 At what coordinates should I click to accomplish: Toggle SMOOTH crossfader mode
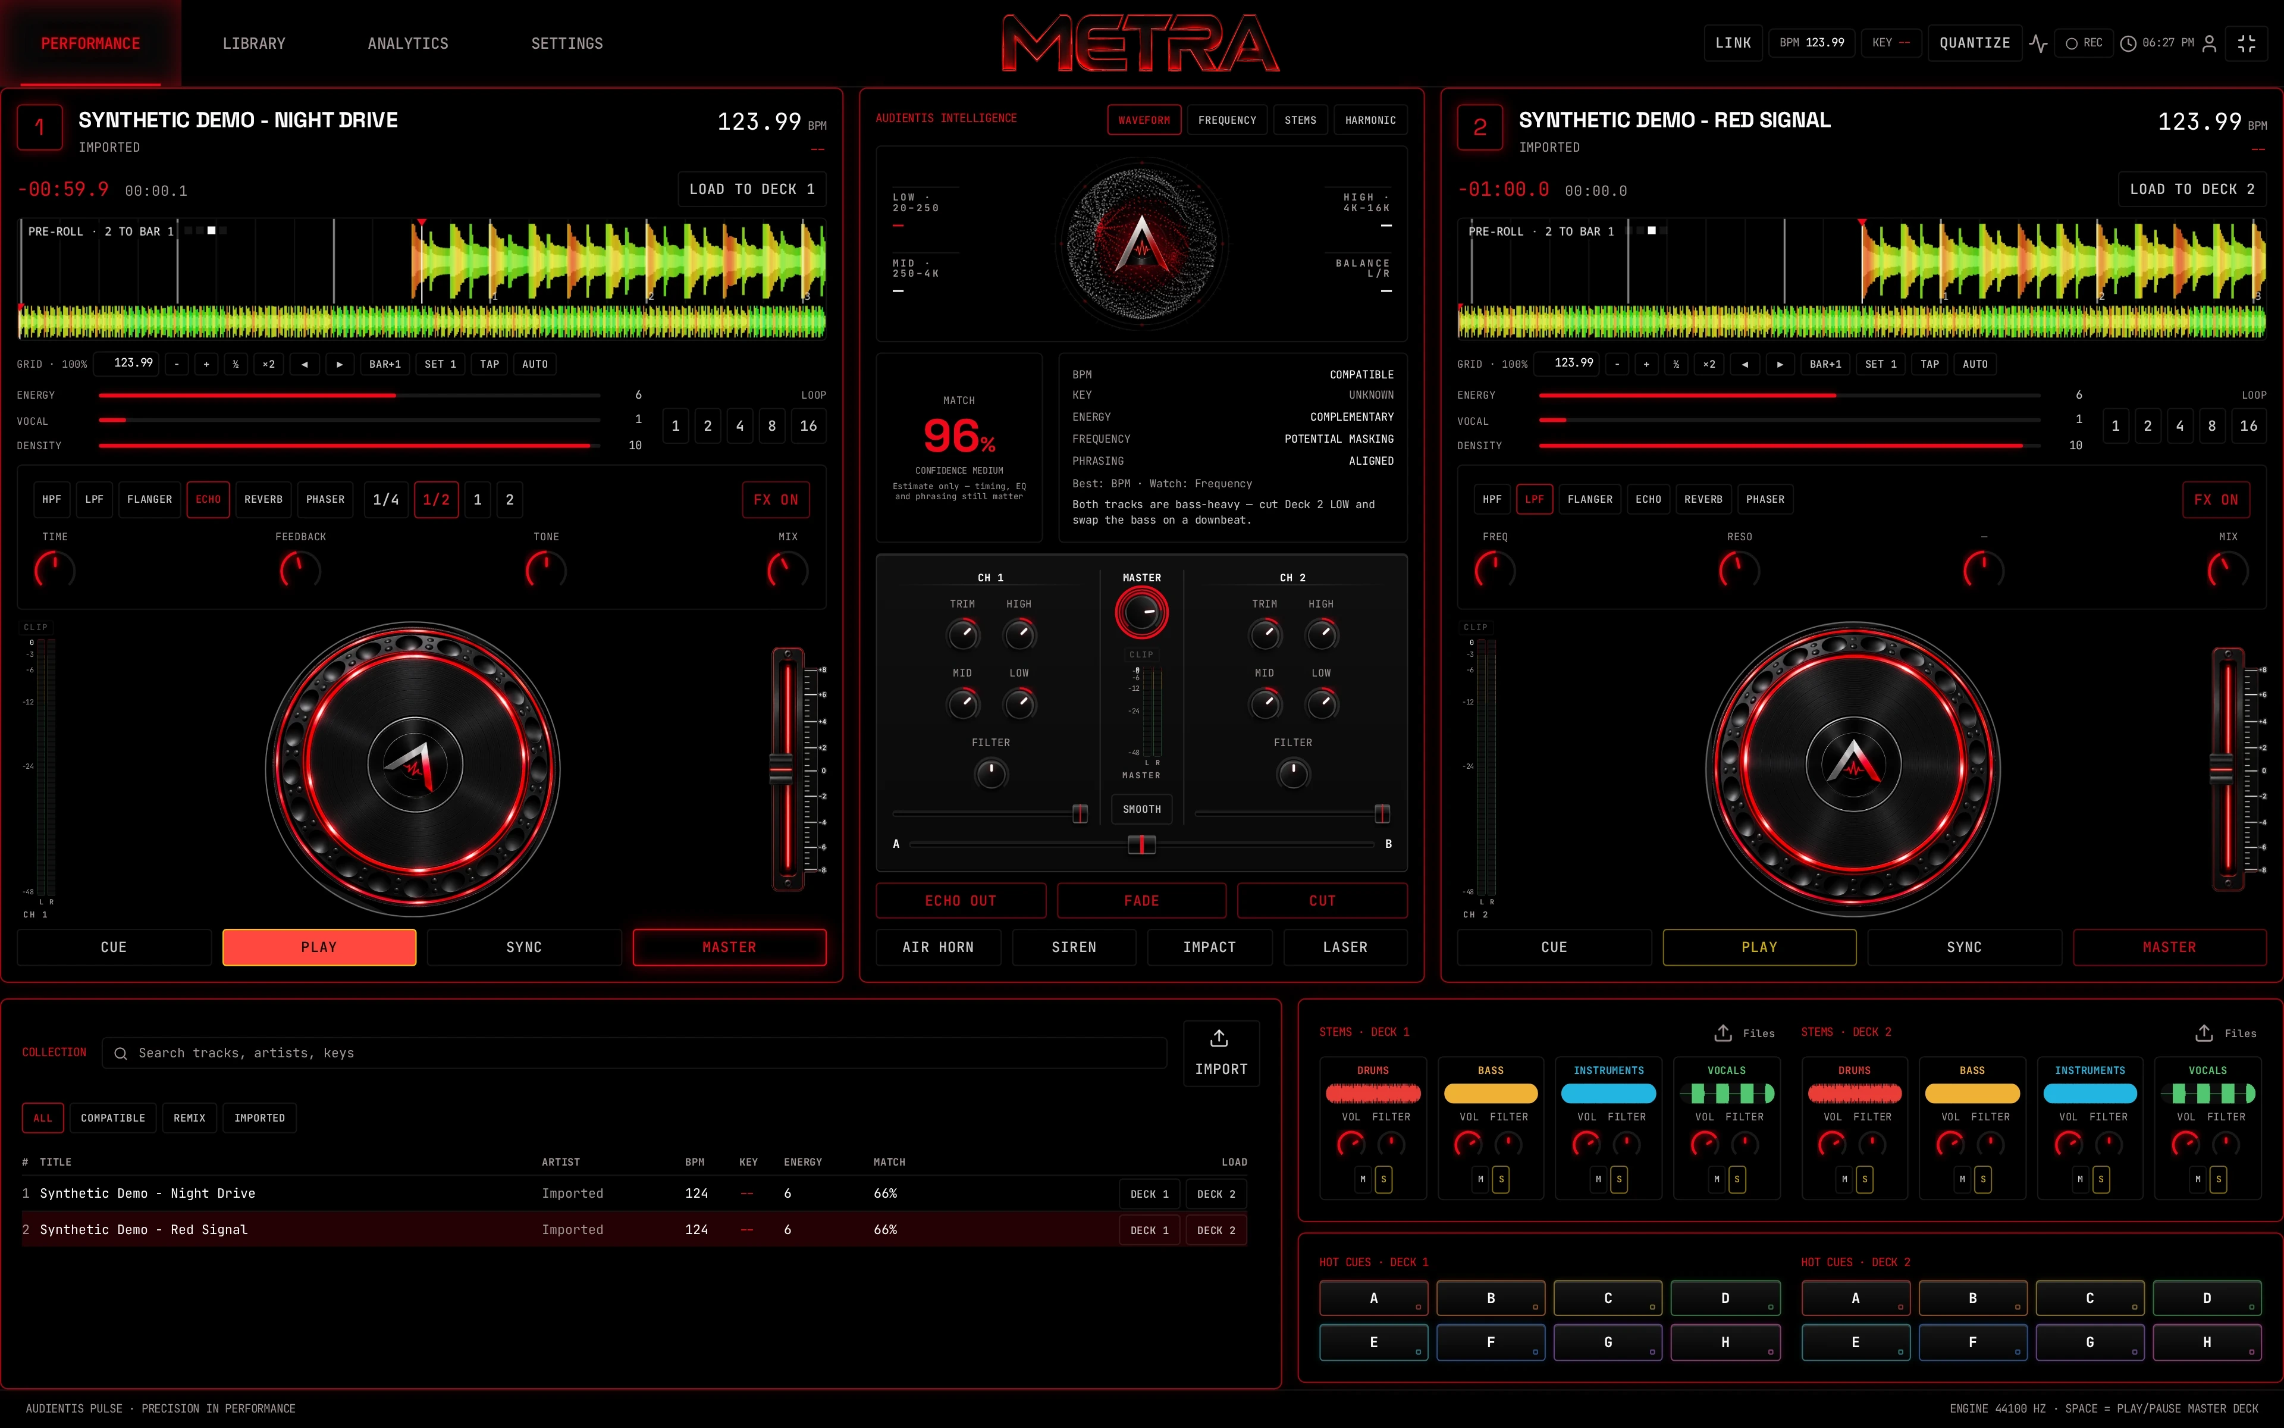pyautogui.click(x=1142, y=809)
